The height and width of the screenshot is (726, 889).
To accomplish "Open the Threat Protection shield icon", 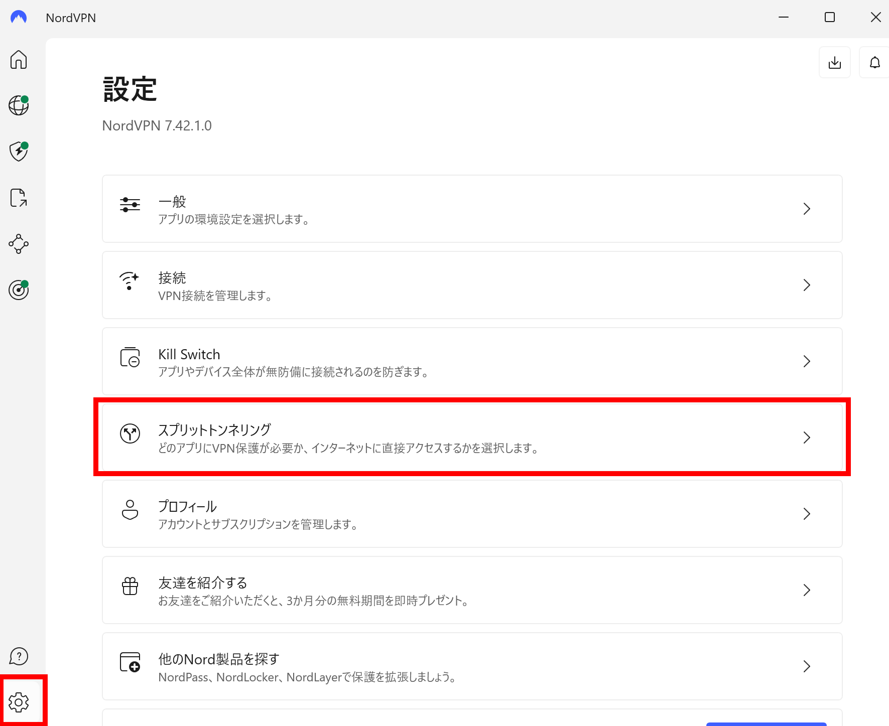I will click(19, 152).
